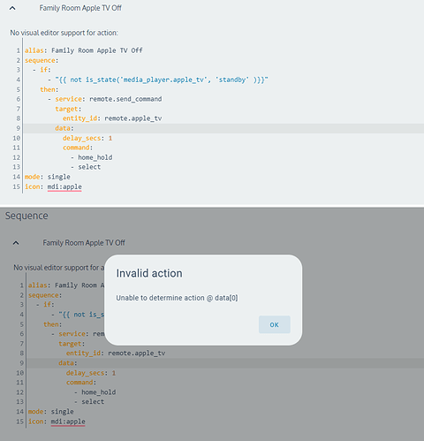This screenshot has width=424, height=441.
Task: Click underlined 'mdi:apple' in lower dimmed editor
Action: coord(68,422)
